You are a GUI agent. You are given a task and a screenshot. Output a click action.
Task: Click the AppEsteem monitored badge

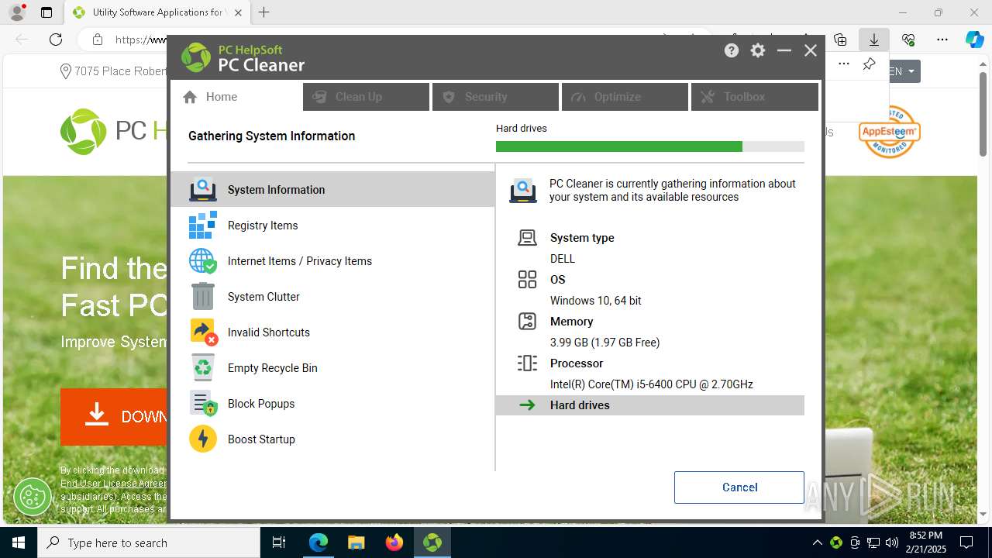coord(889,132)
